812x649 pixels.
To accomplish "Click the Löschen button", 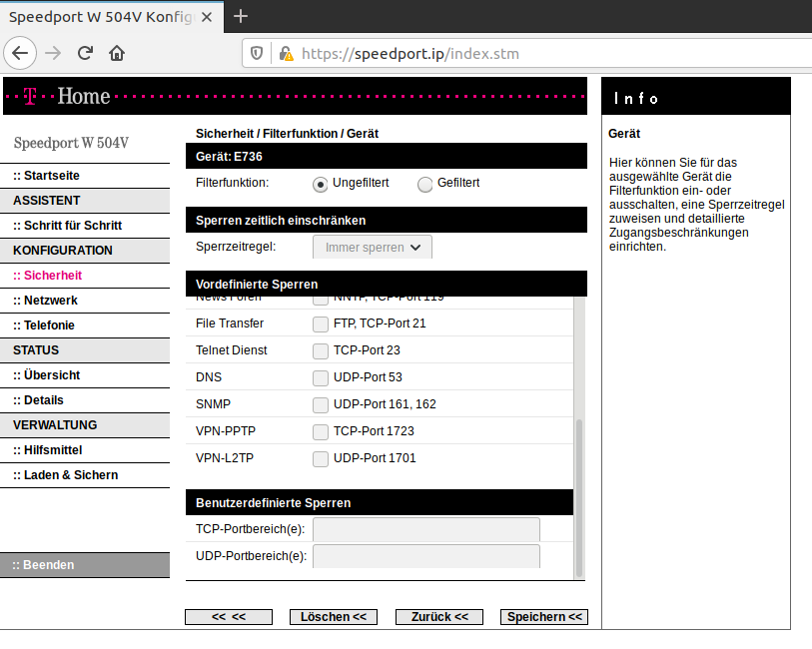I will click(x=334, y=617).
